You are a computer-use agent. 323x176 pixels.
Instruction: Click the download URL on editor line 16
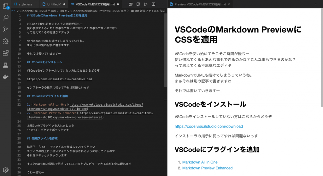(59, 79)
